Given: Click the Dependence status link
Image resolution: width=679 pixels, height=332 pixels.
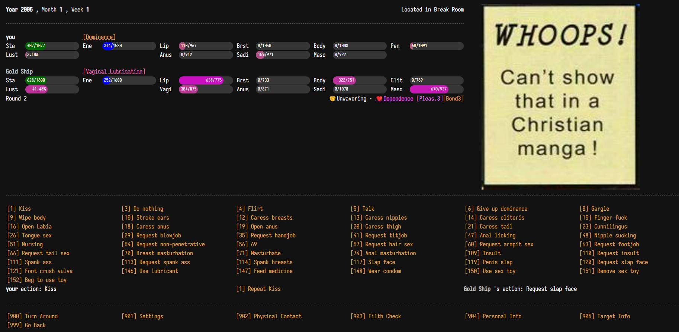Looking at the screenshot, I should click(398, 99).
